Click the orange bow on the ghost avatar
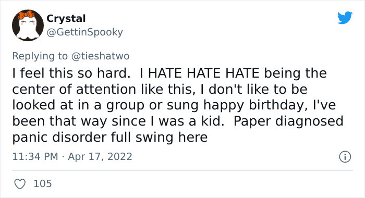Screen dimensions: 365x198 click(x=26, y=15)
